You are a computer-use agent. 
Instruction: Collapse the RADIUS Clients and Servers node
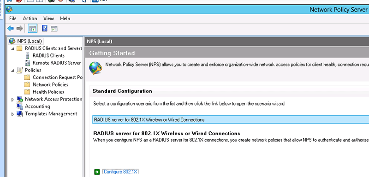coord(12,49)
